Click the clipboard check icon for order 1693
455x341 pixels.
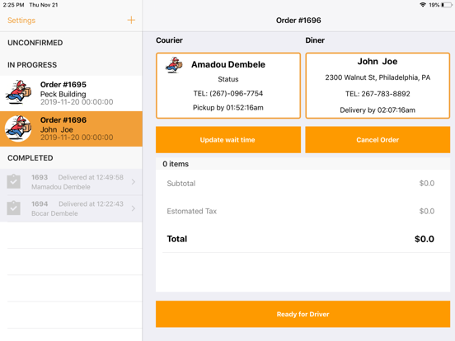[14, 181]
